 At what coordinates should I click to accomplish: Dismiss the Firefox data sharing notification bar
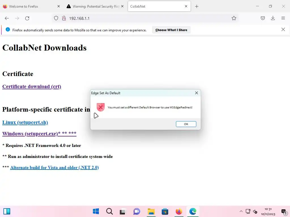click(283, 29)
